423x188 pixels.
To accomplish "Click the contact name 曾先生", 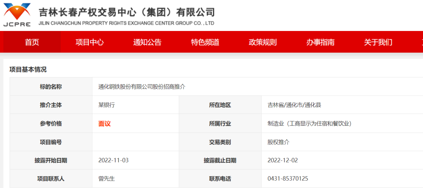I will click(106, 179).
